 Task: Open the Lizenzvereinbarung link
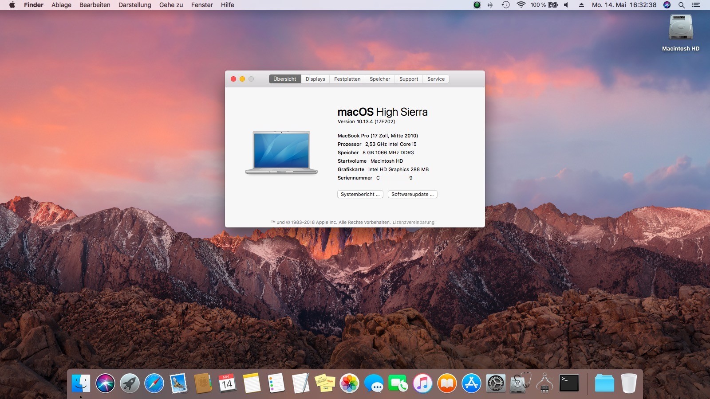(x=414, y=223)
